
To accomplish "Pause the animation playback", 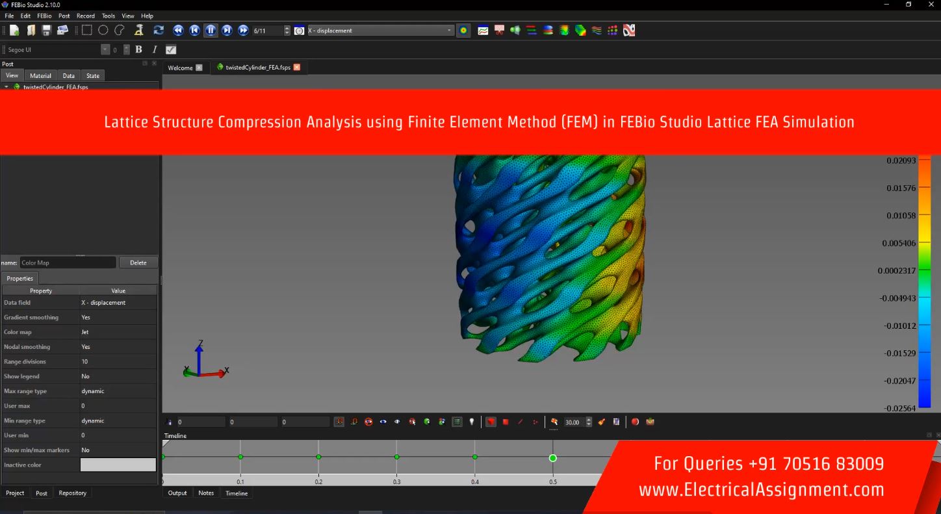I will click(x=211, y=31).
